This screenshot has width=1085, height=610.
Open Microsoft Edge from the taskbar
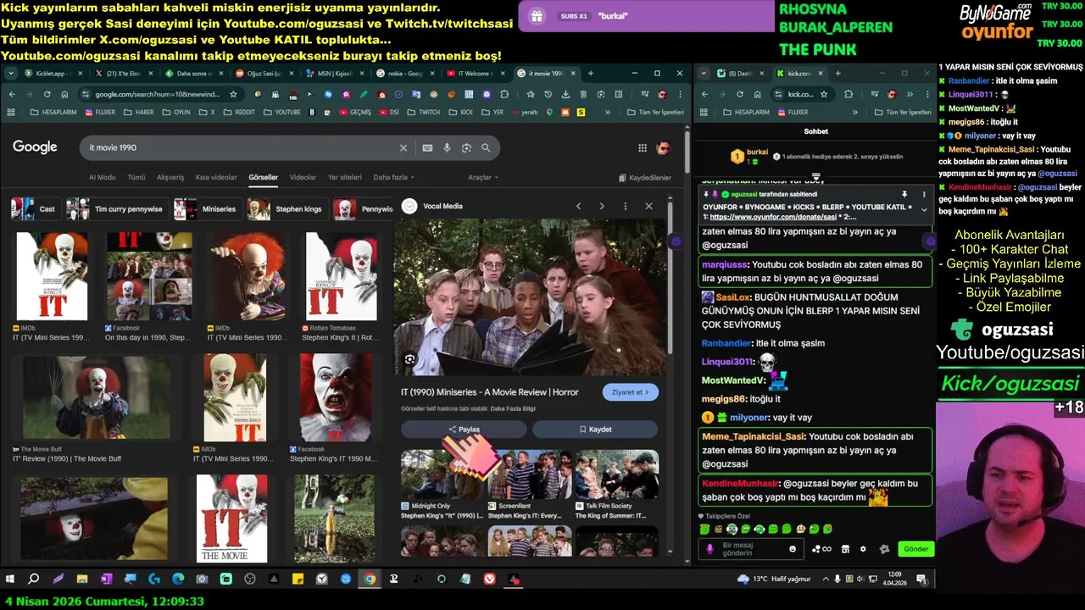(x=178, y=579)
